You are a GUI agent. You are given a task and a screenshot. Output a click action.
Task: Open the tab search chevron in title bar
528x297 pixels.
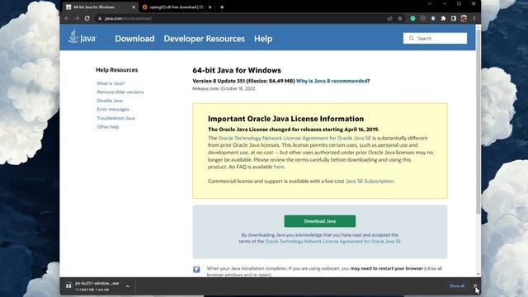(x=429, y=3)
